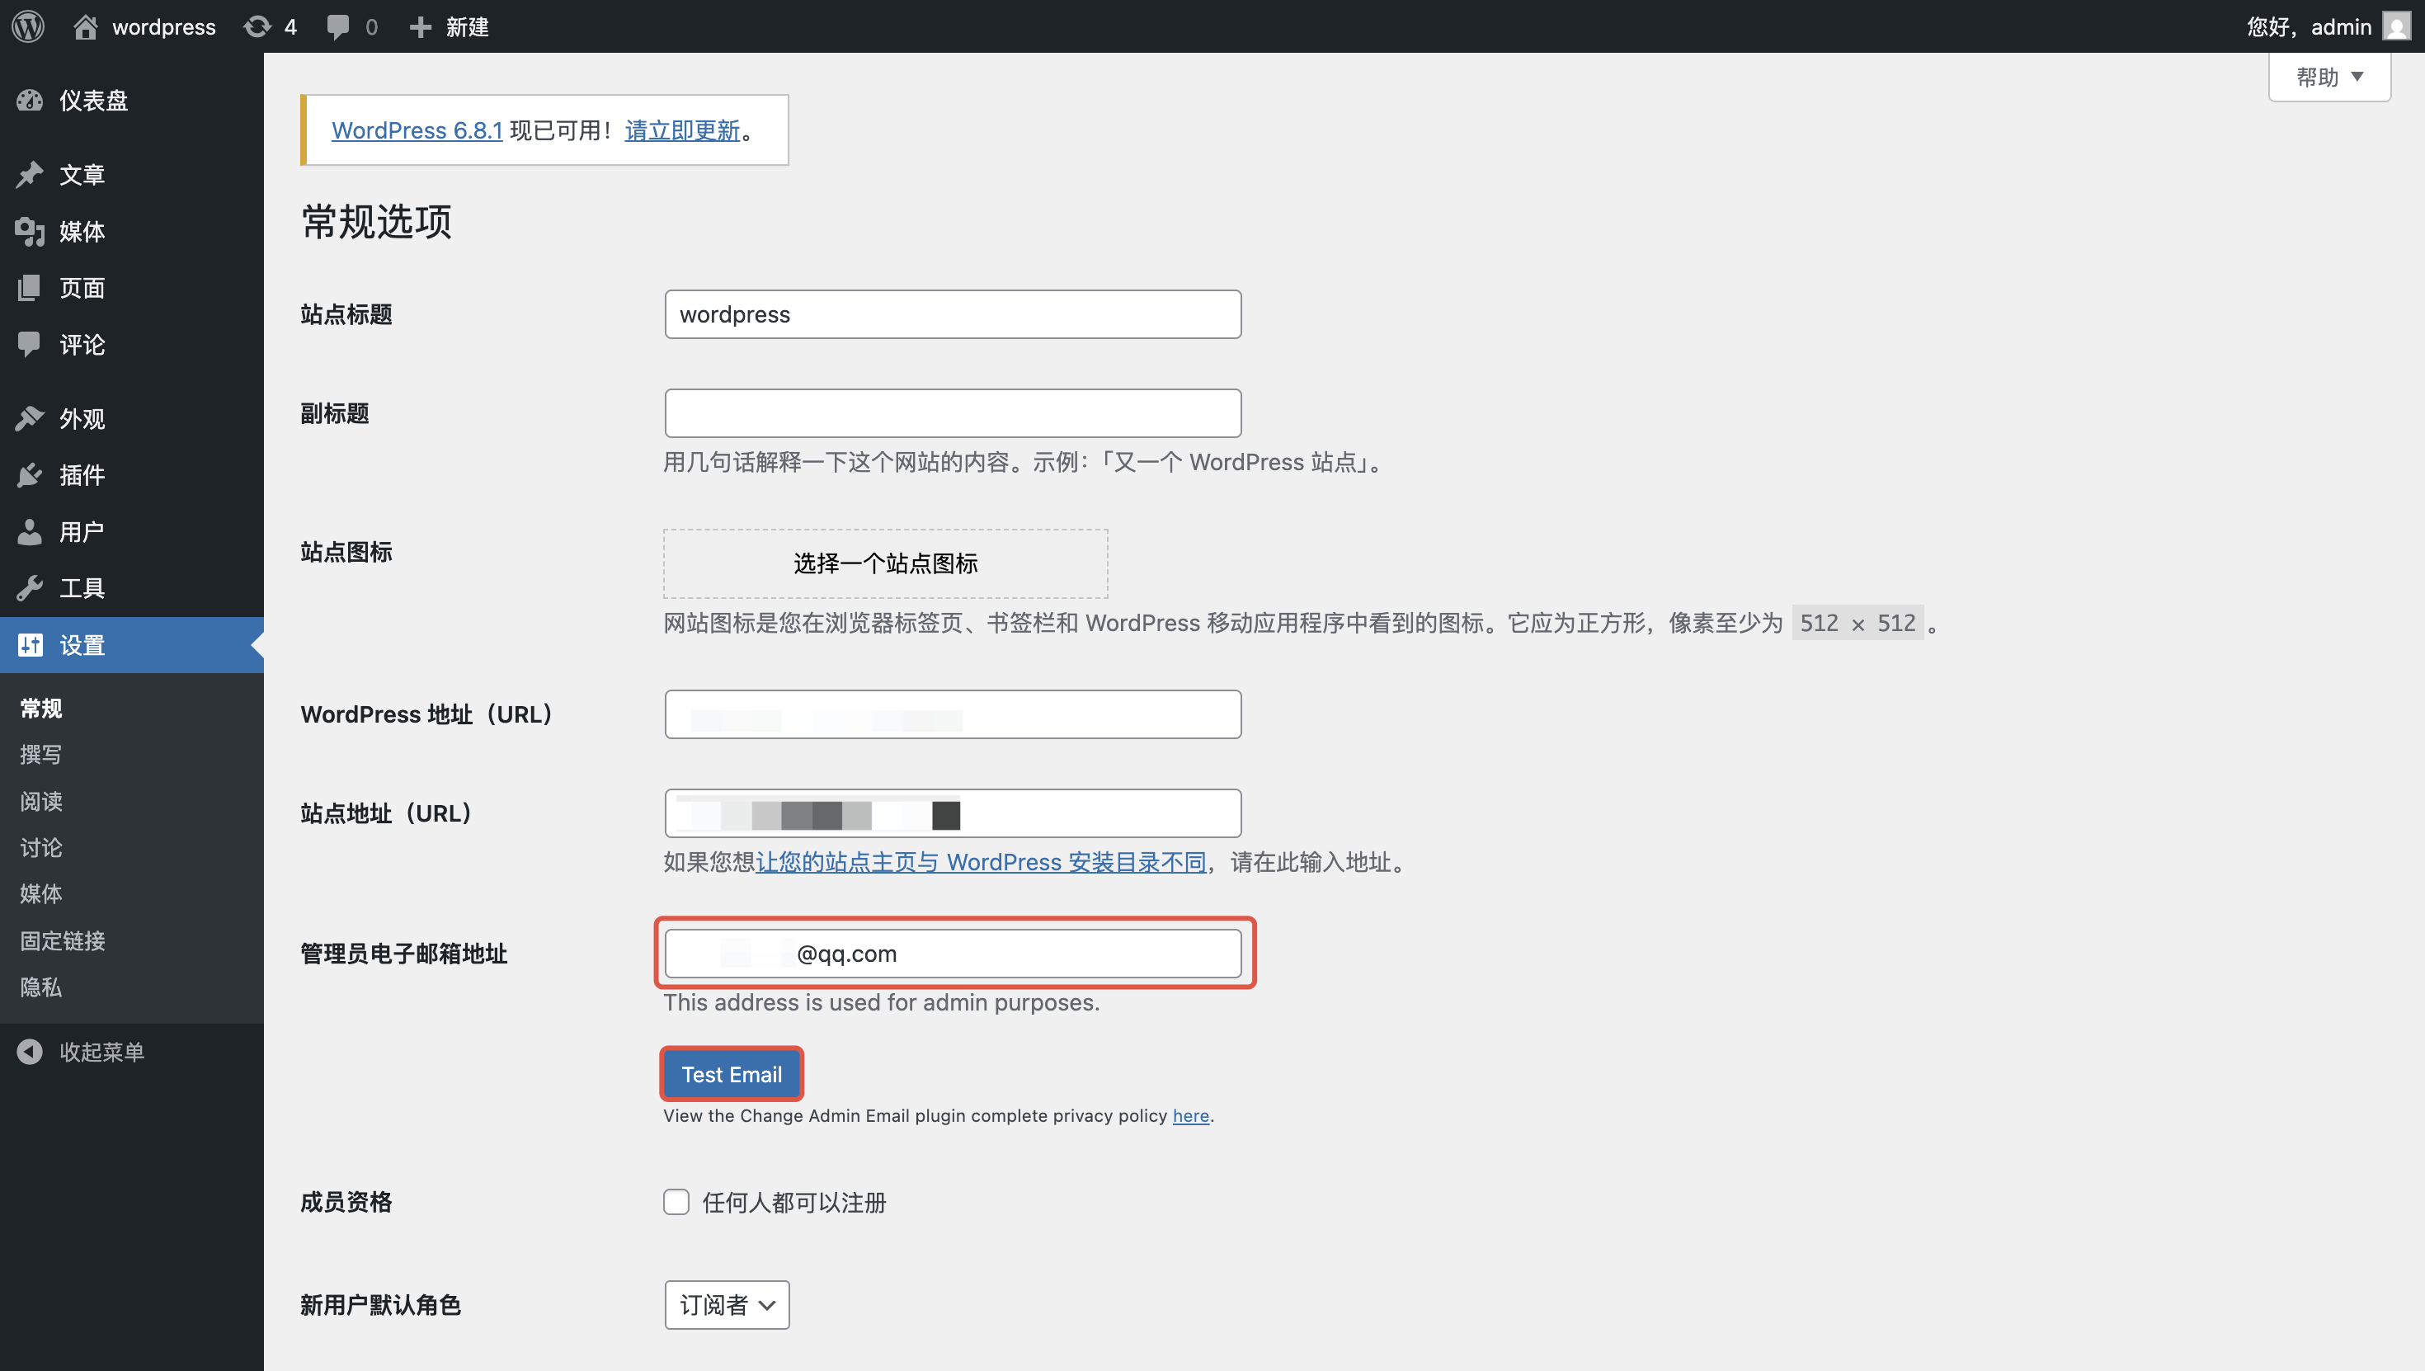
Task: Open 撰写 settings submenu
Action: (x=41, y=754)
